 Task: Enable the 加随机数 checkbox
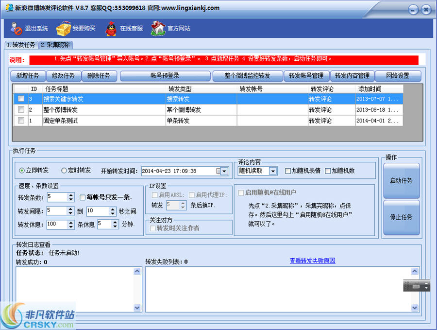[328, 171]
